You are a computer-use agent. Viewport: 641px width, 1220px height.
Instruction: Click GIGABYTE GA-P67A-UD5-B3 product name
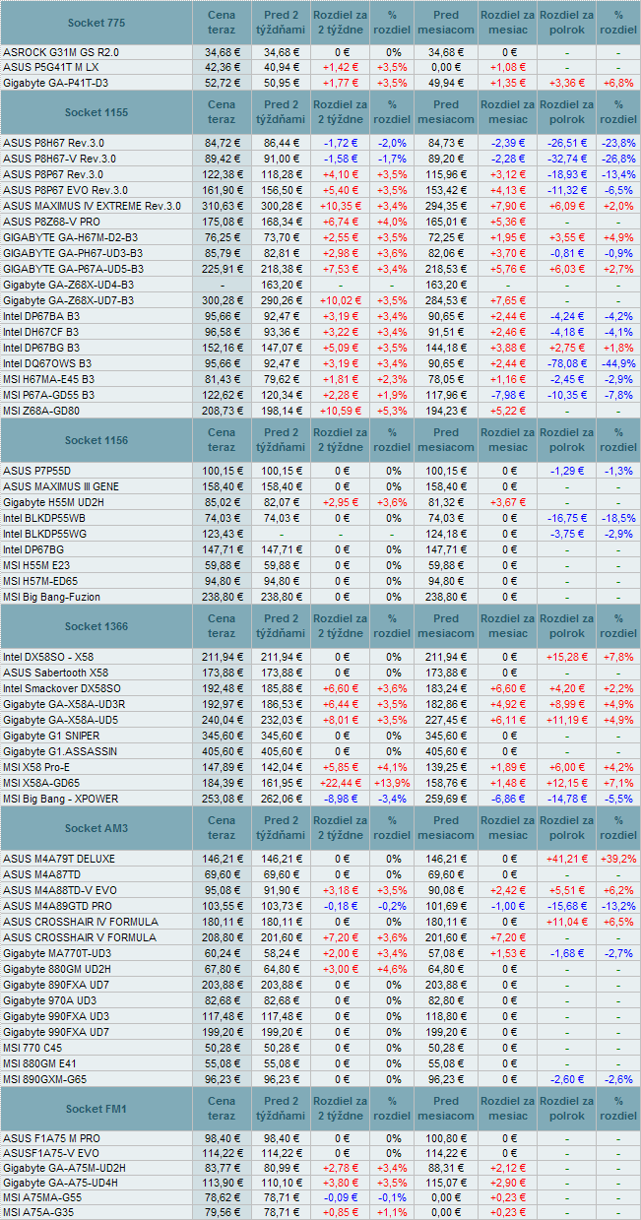point(73,269)
